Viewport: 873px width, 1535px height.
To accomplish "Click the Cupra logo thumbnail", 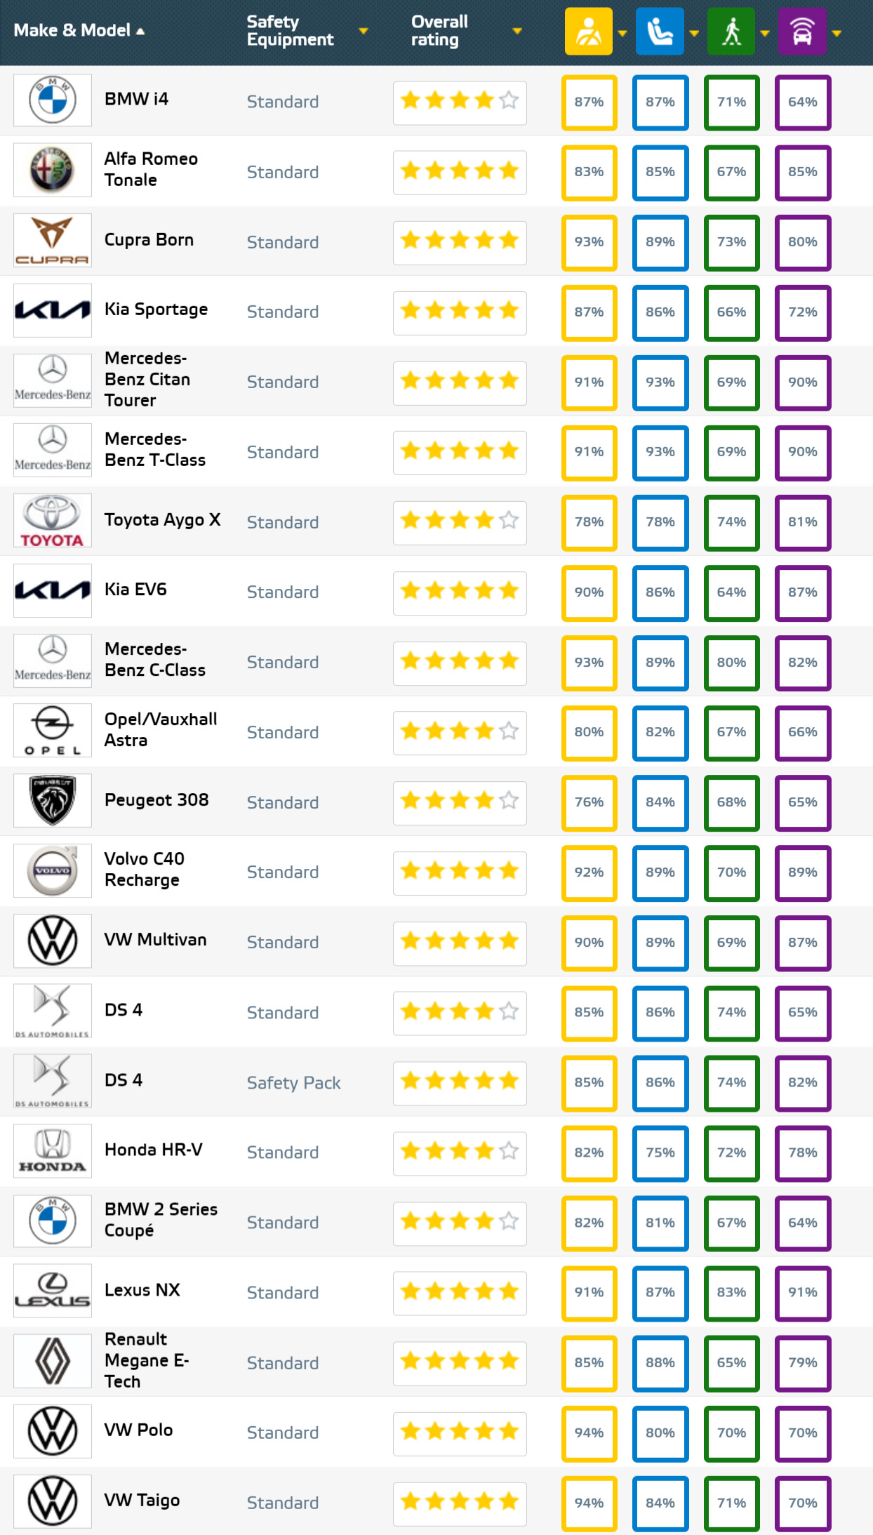I will point(53,241).
